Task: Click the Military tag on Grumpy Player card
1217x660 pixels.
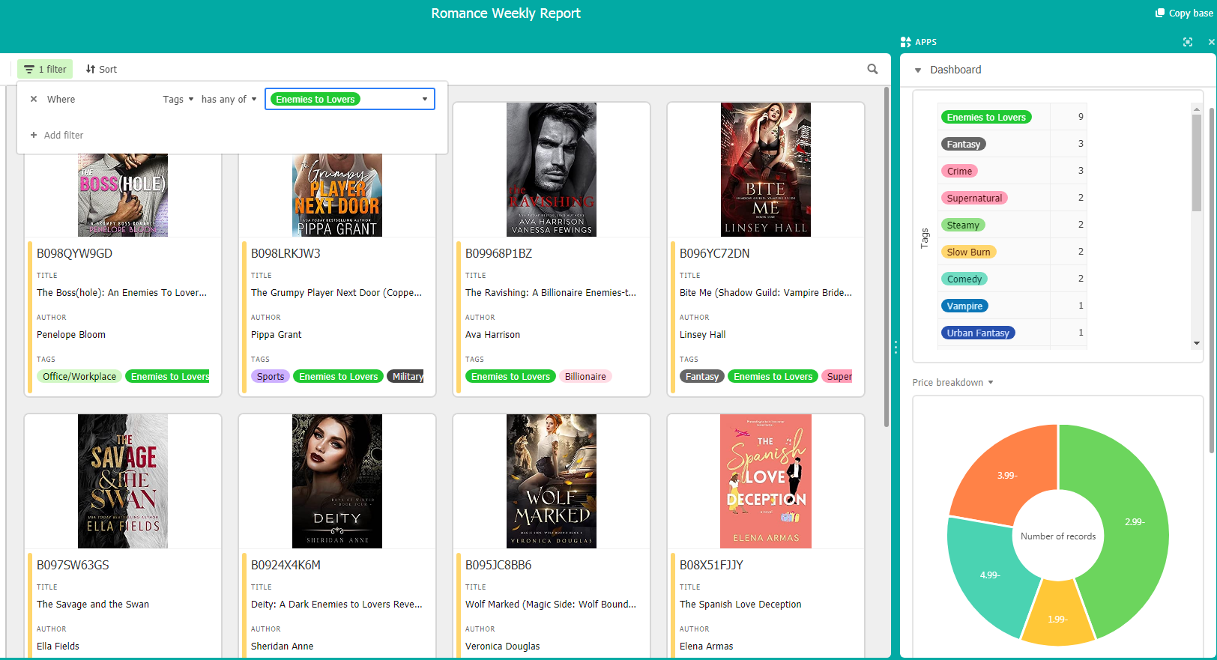Action: 405,376
